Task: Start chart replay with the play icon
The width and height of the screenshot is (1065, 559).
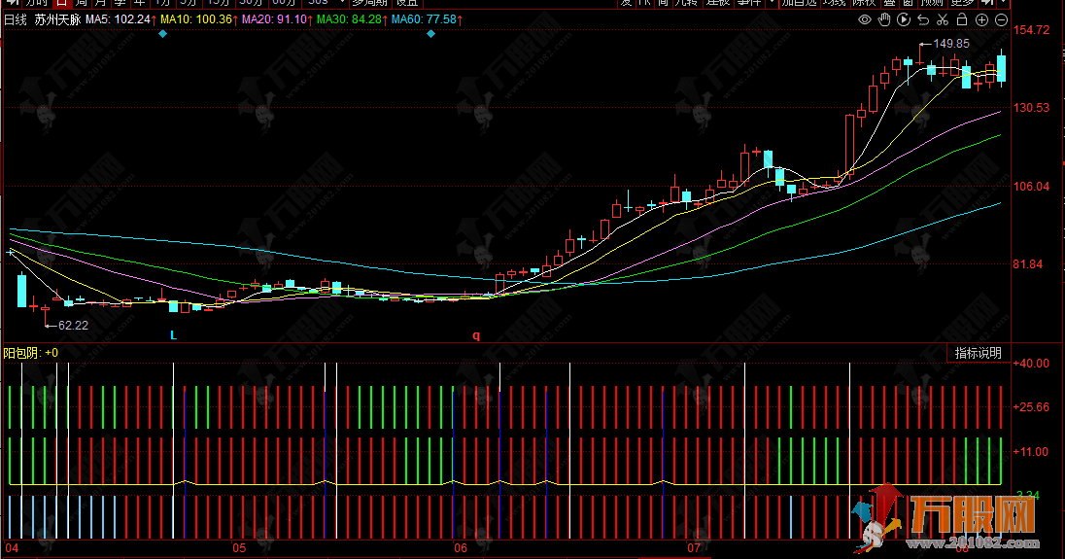Action: [904, 19]
